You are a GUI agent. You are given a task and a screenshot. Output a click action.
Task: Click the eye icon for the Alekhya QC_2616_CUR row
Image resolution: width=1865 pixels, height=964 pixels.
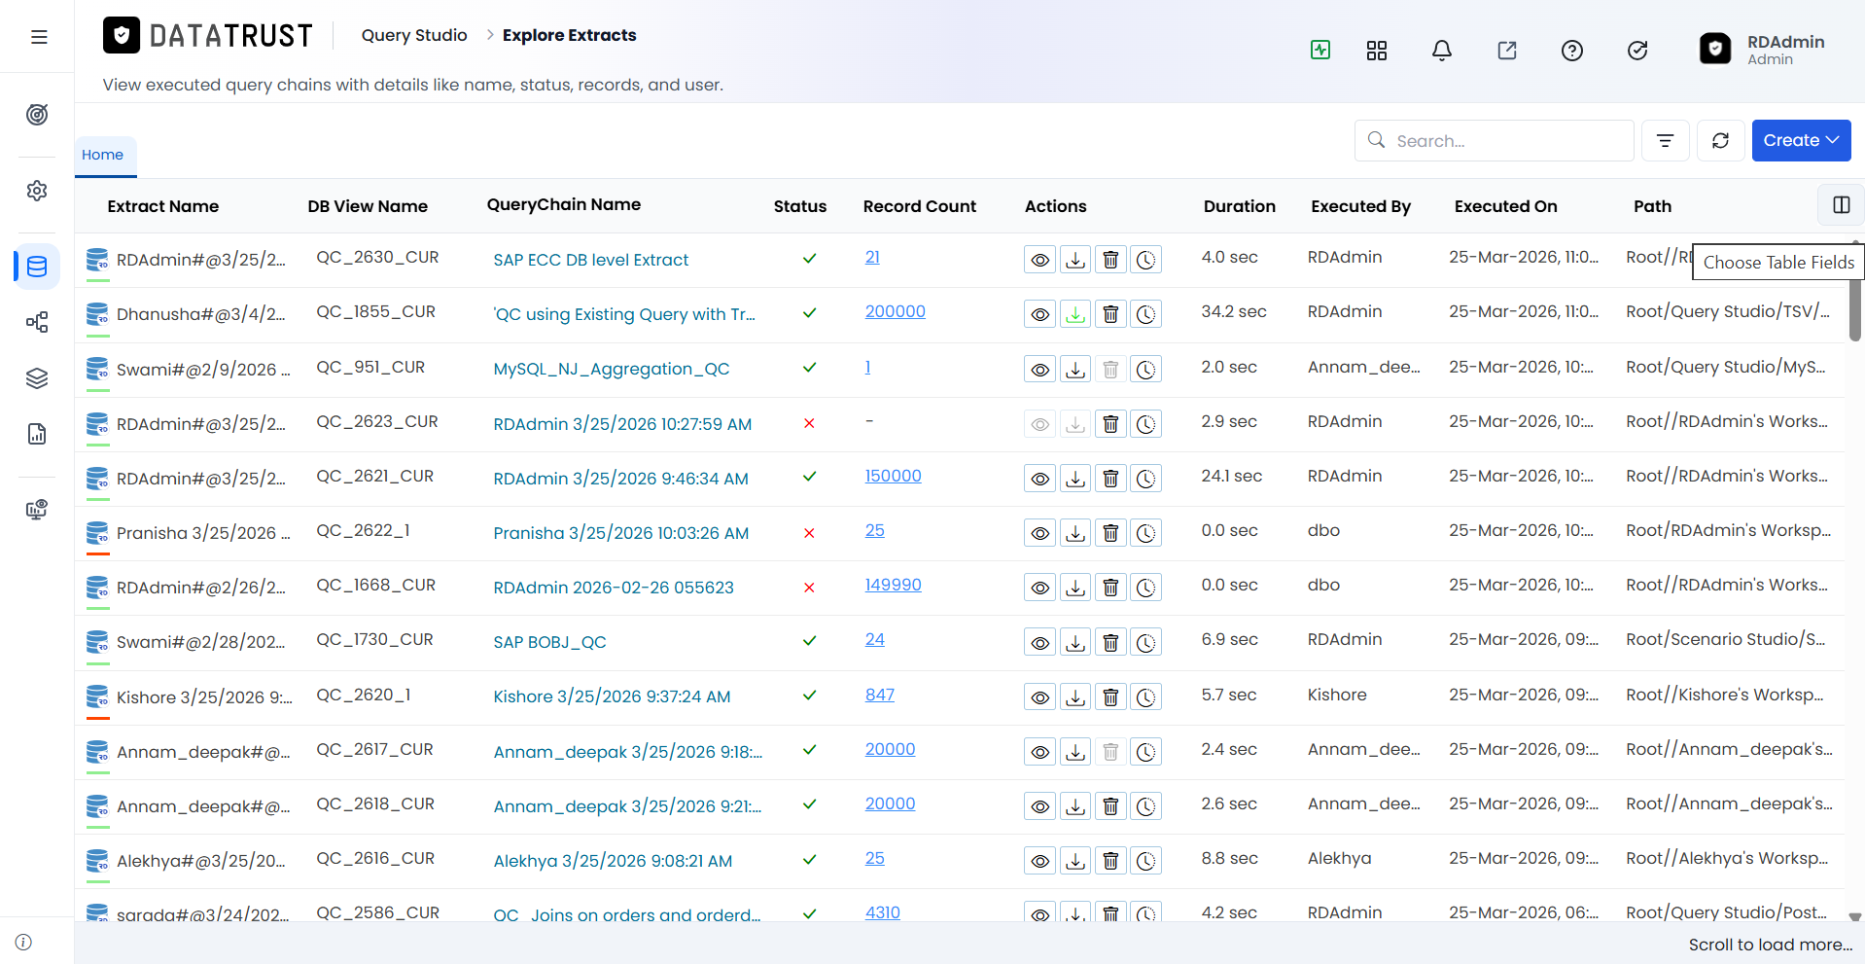click(x=1040, y=861)
